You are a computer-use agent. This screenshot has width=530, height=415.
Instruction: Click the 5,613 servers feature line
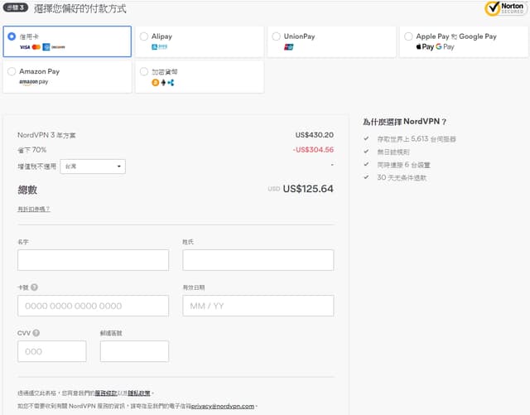[417, 138]
